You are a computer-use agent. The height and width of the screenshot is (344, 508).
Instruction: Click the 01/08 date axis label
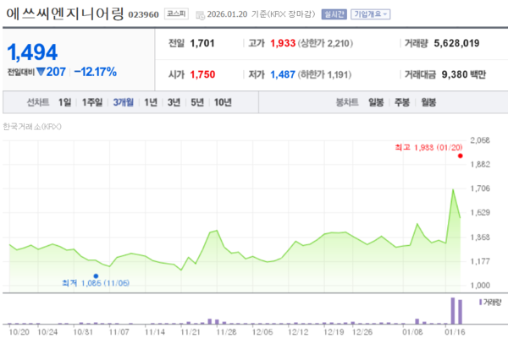[412, 332]
